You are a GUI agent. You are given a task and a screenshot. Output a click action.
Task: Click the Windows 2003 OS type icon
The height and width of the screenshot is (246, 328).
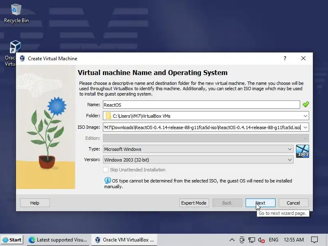point(302,151)
